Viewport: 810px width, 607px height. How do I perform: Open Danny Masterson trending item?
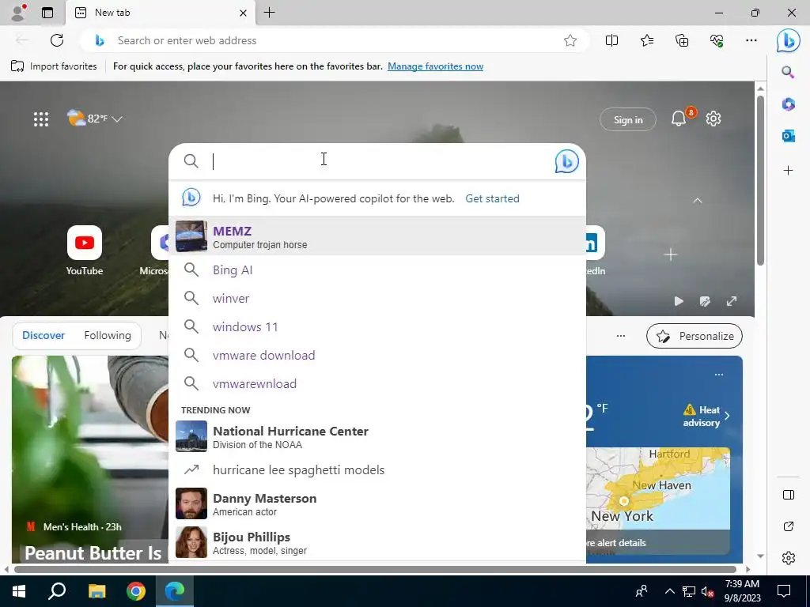[377, 503]
